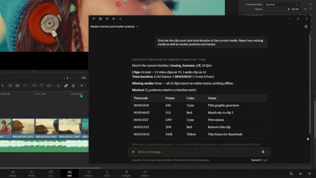Go to the previous marker arrow

65,78
